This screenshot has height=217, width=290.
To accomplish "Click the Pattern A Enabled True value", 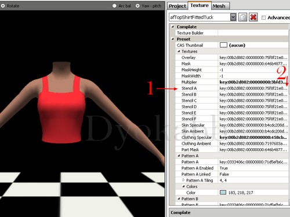I will coord(253,168).
